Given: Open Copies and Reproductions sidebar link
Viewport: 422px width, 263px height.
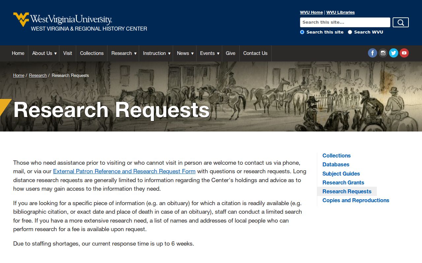Looking at the screenshot, I should click(x=356, y=200).
